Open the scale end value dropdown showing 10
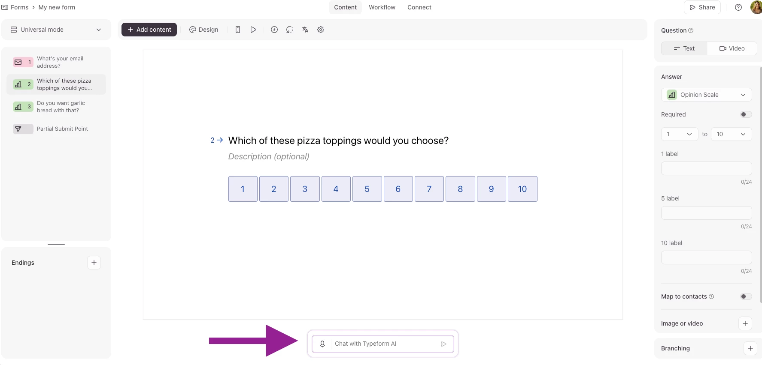This screenshot has height=365, width=762. 731,134
